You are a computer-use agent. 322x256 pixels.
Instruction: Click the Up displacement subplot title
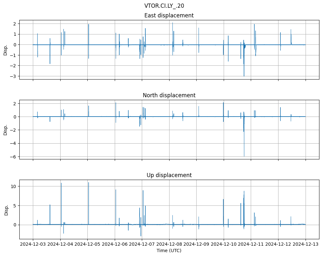coord(169,175)
